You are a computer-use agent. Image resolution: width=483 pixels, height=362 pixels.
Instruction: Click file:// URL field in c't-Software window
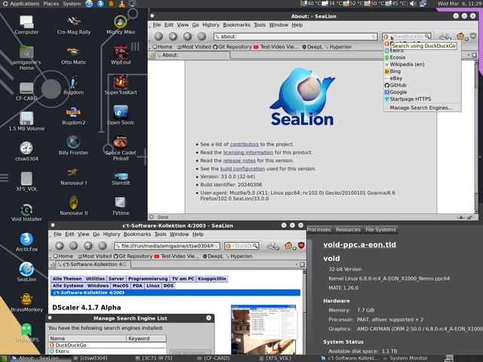point(167,246)
